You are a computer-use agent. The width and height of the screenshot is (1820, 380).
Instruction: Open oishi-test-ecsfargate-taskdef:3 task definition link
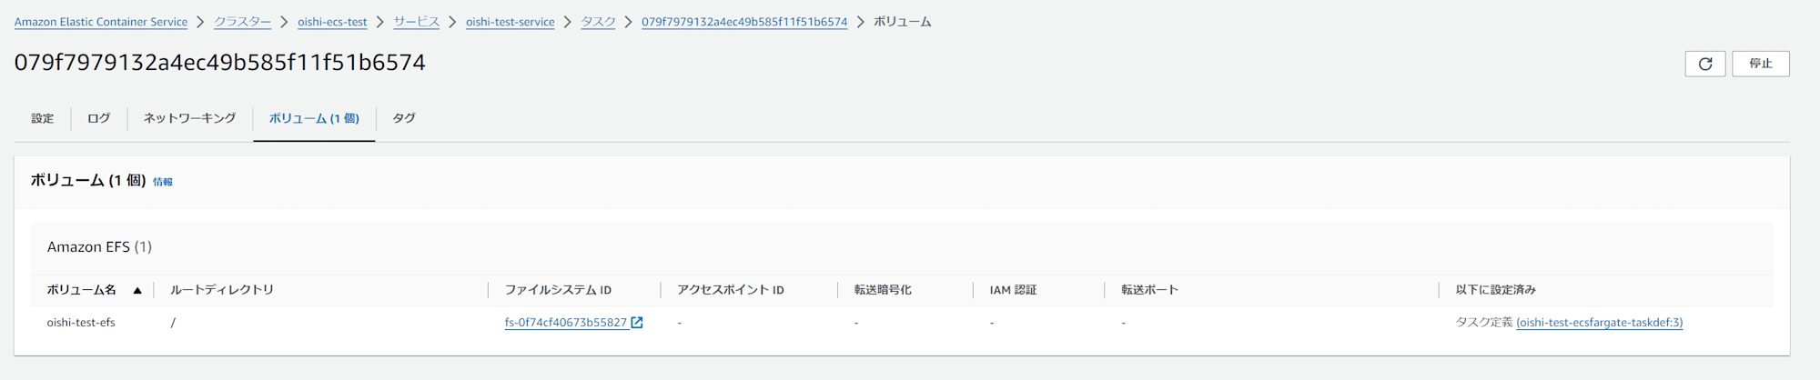(1599, 323)
